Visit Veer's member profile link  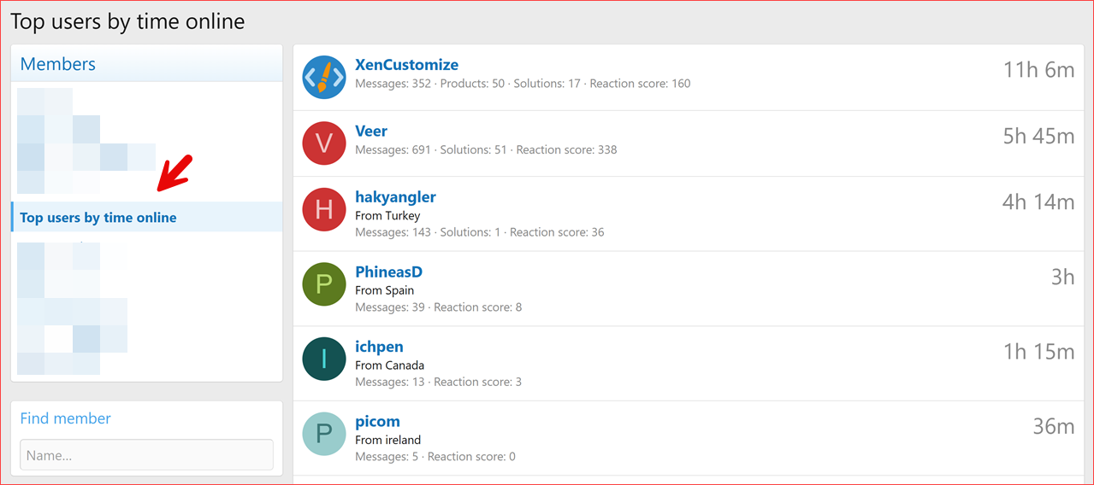tap(371, 131)
